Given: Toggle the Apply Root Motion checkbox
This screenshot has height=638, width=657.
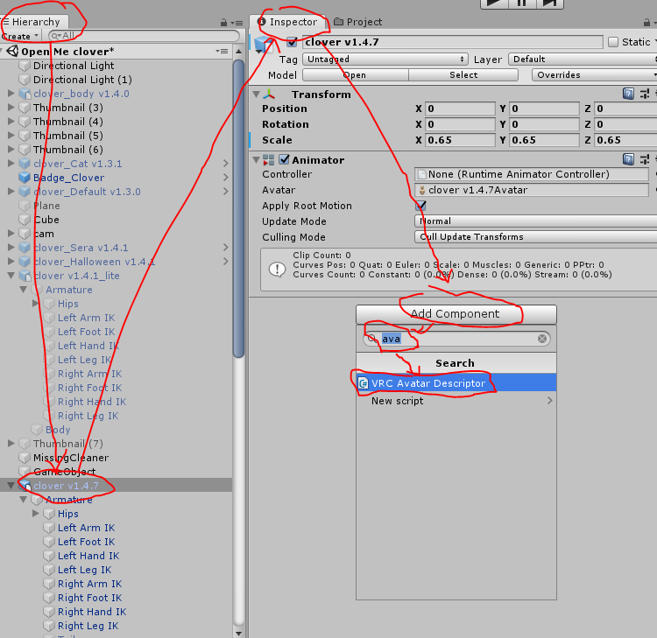Looking at the screenshot, I should coord(420,205).
